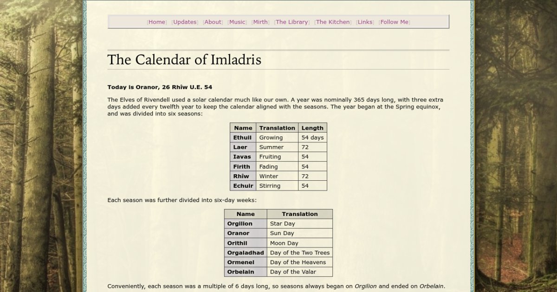557x292 pixels.
Task: Select the Day of the Heavens cell
Action: (x=298, y=262)
